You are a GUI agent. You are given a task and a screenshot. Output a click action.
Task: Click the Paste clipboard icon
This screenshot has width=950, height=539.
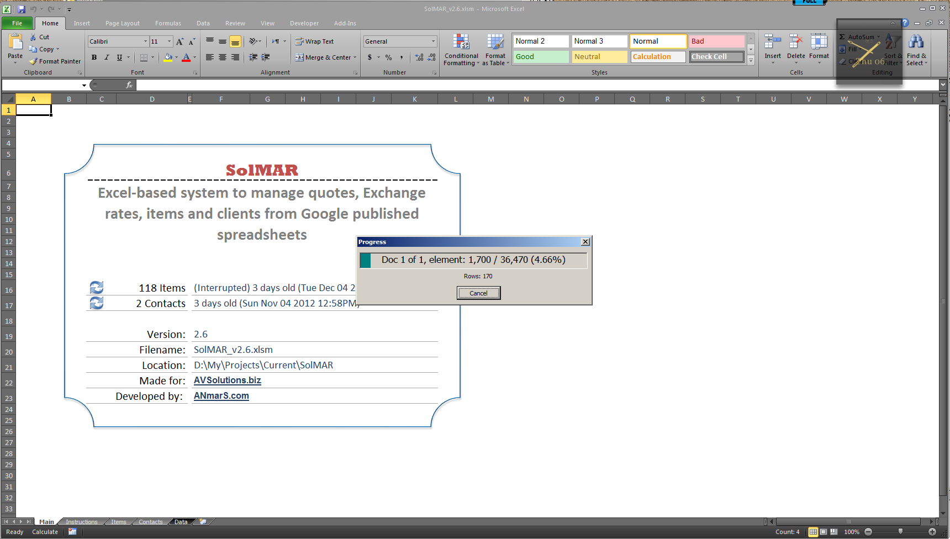tap(15, 42)
